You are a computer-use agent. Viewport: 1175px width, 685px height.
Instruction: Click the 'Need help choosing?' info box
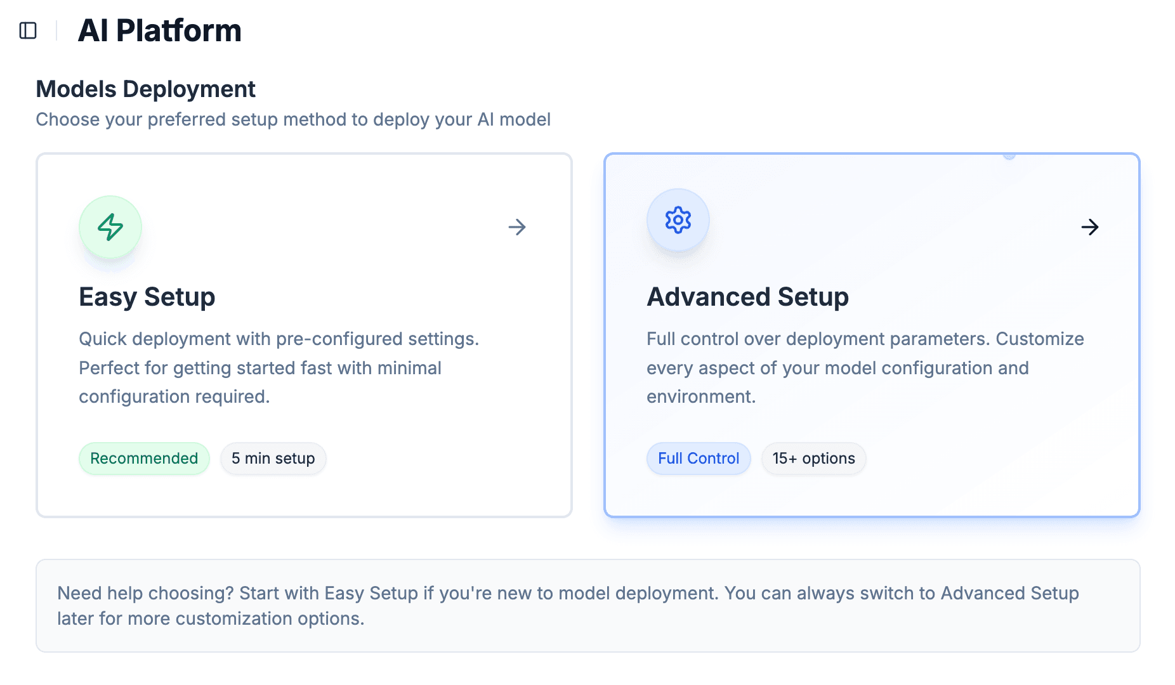pos(587,606)
